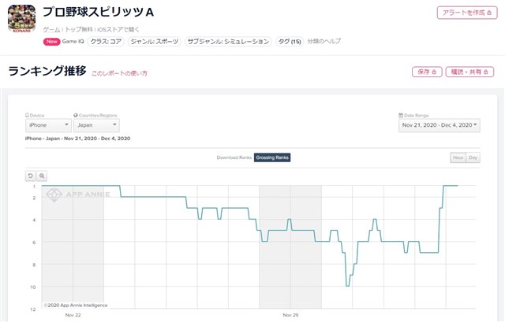Select the Day granularity toggle

[x=473, y=157]
